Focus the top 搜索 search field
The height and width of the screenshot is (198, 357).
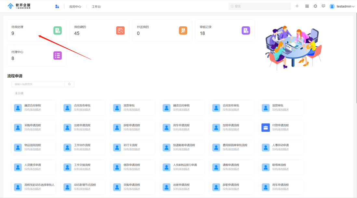click(259, 6)
